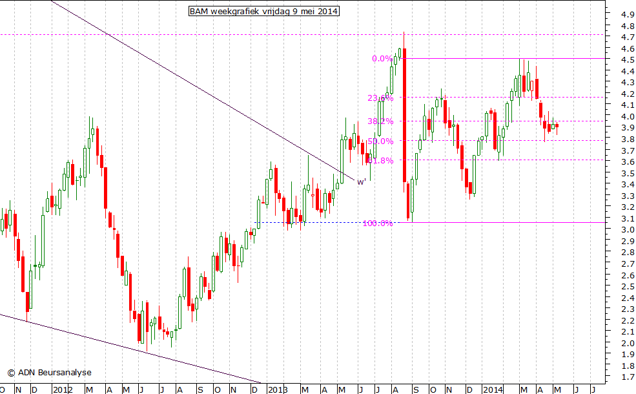Click the 3.8 price axis value
Screen dimensions: 636x394
click(x=627, y=139)
